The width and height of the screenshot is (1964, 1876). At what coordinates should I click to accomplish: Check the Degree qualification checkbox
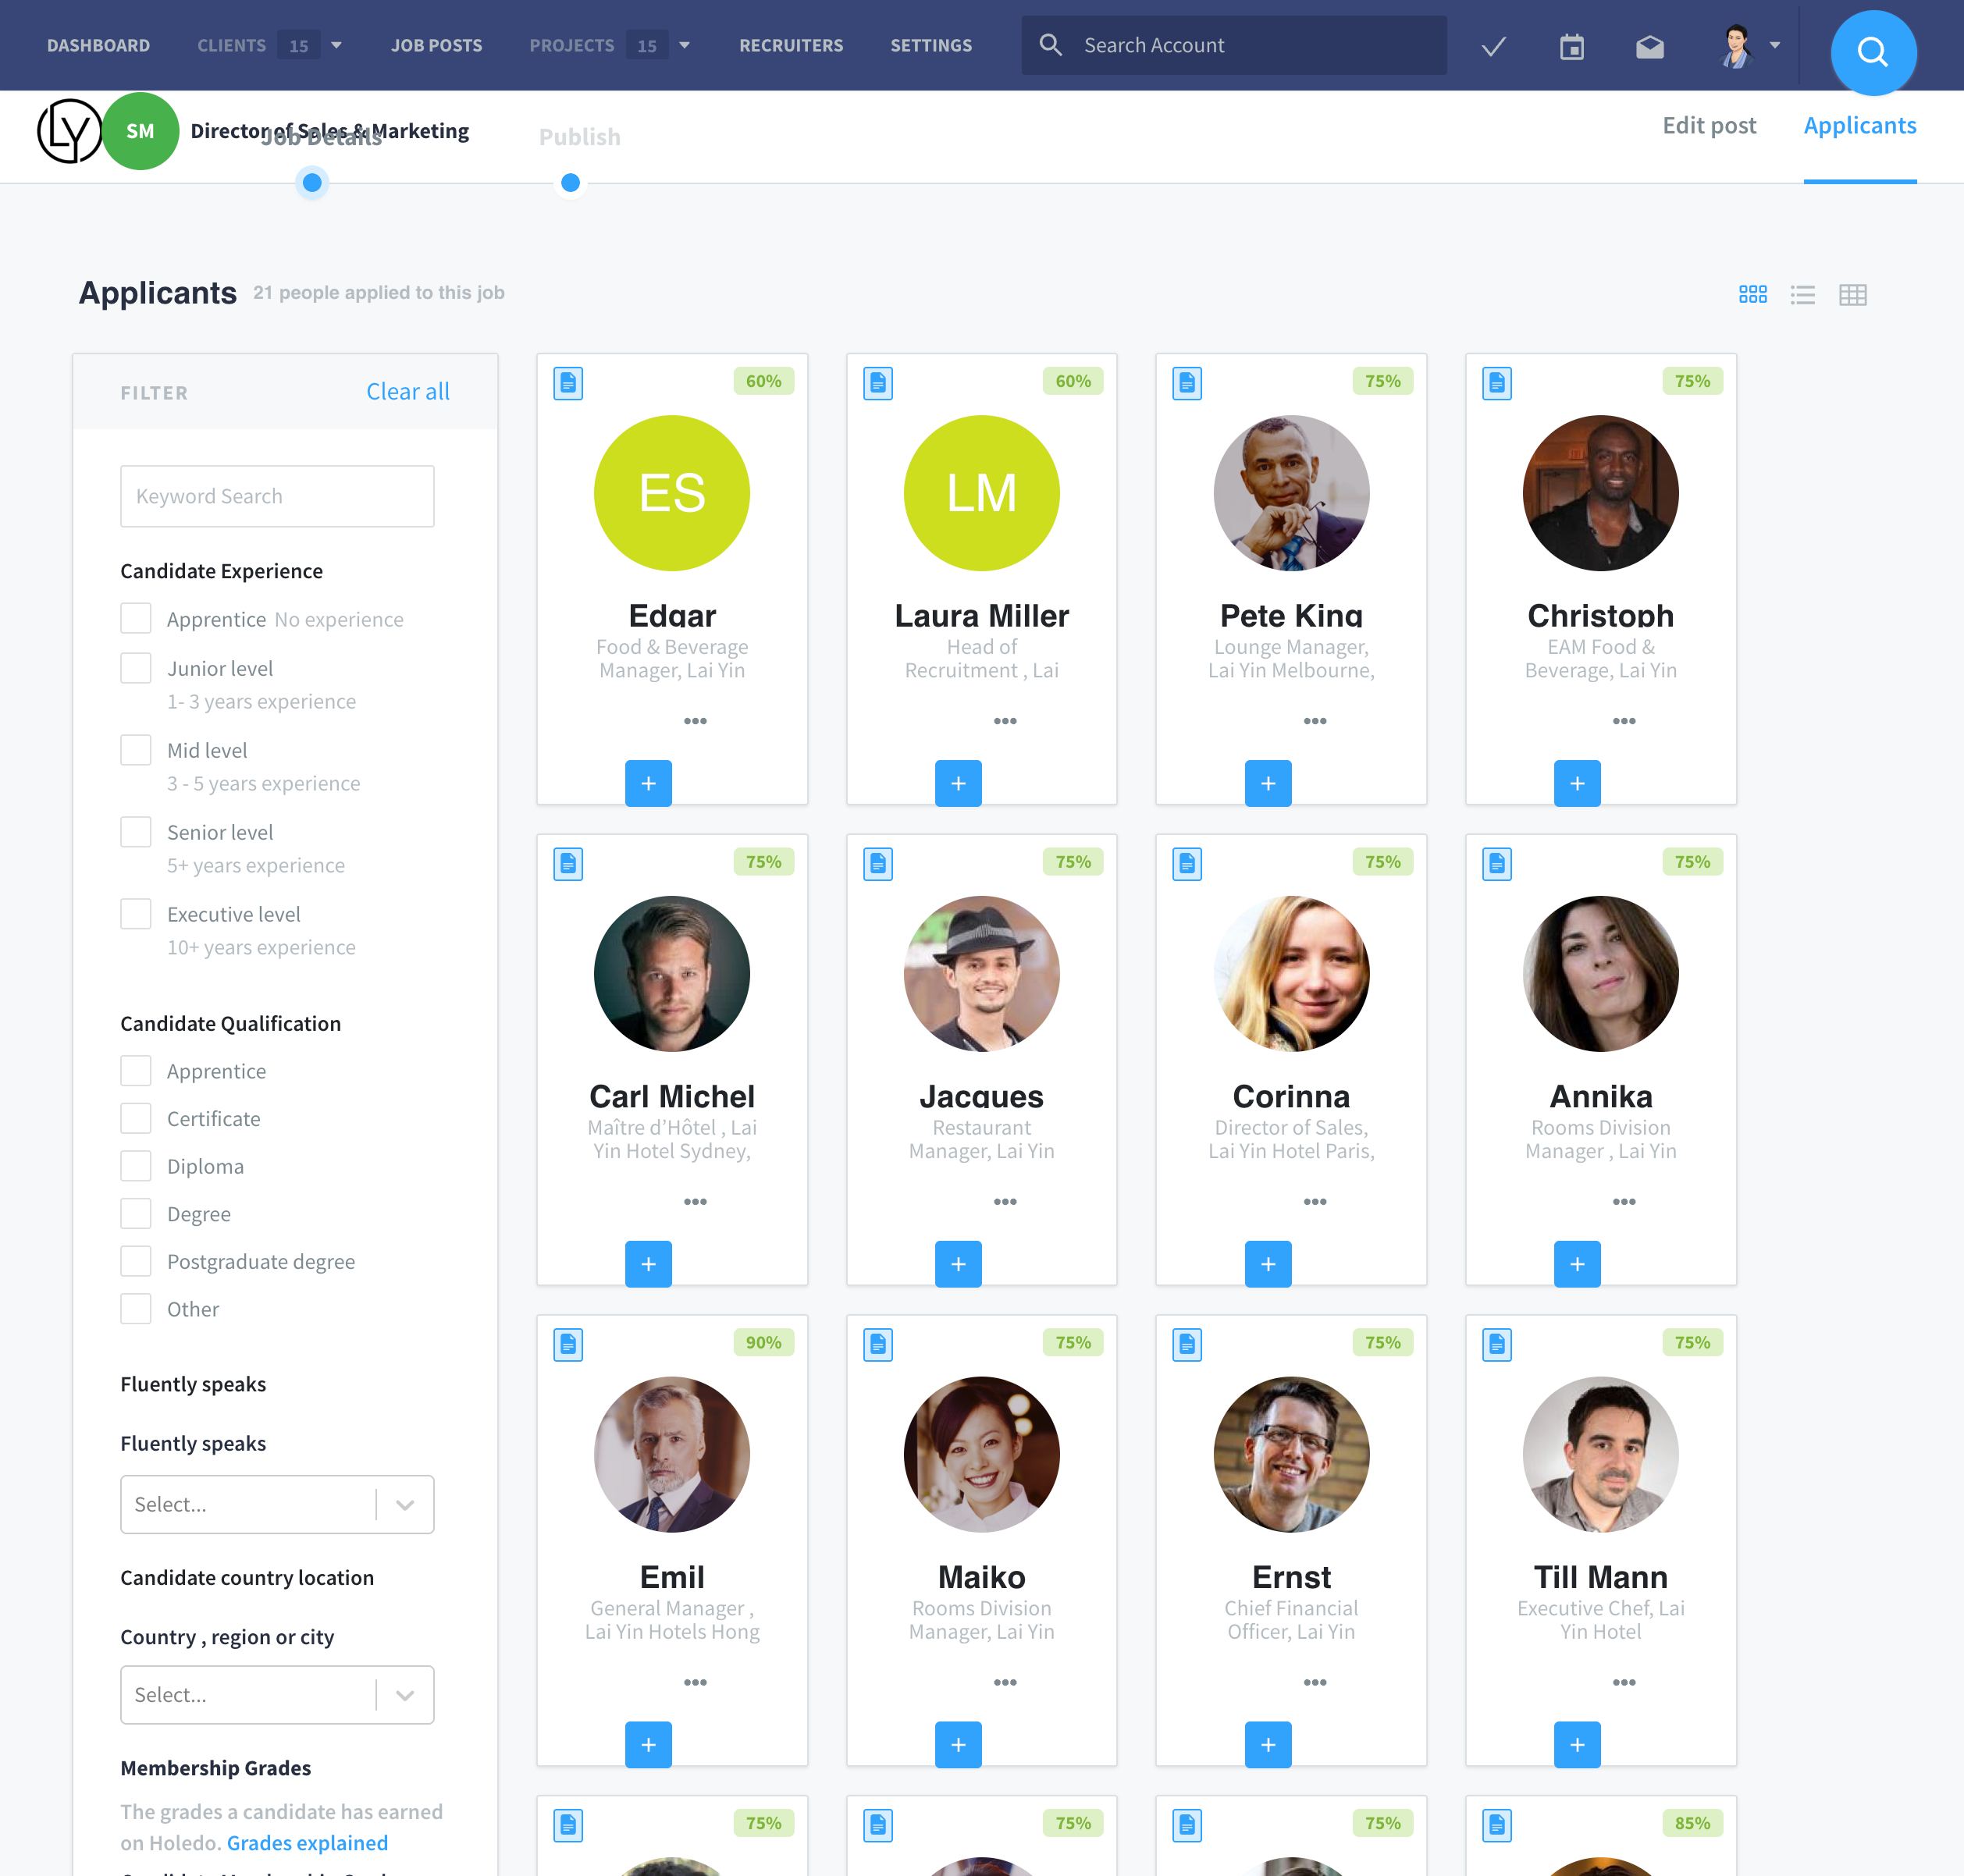136,1214
